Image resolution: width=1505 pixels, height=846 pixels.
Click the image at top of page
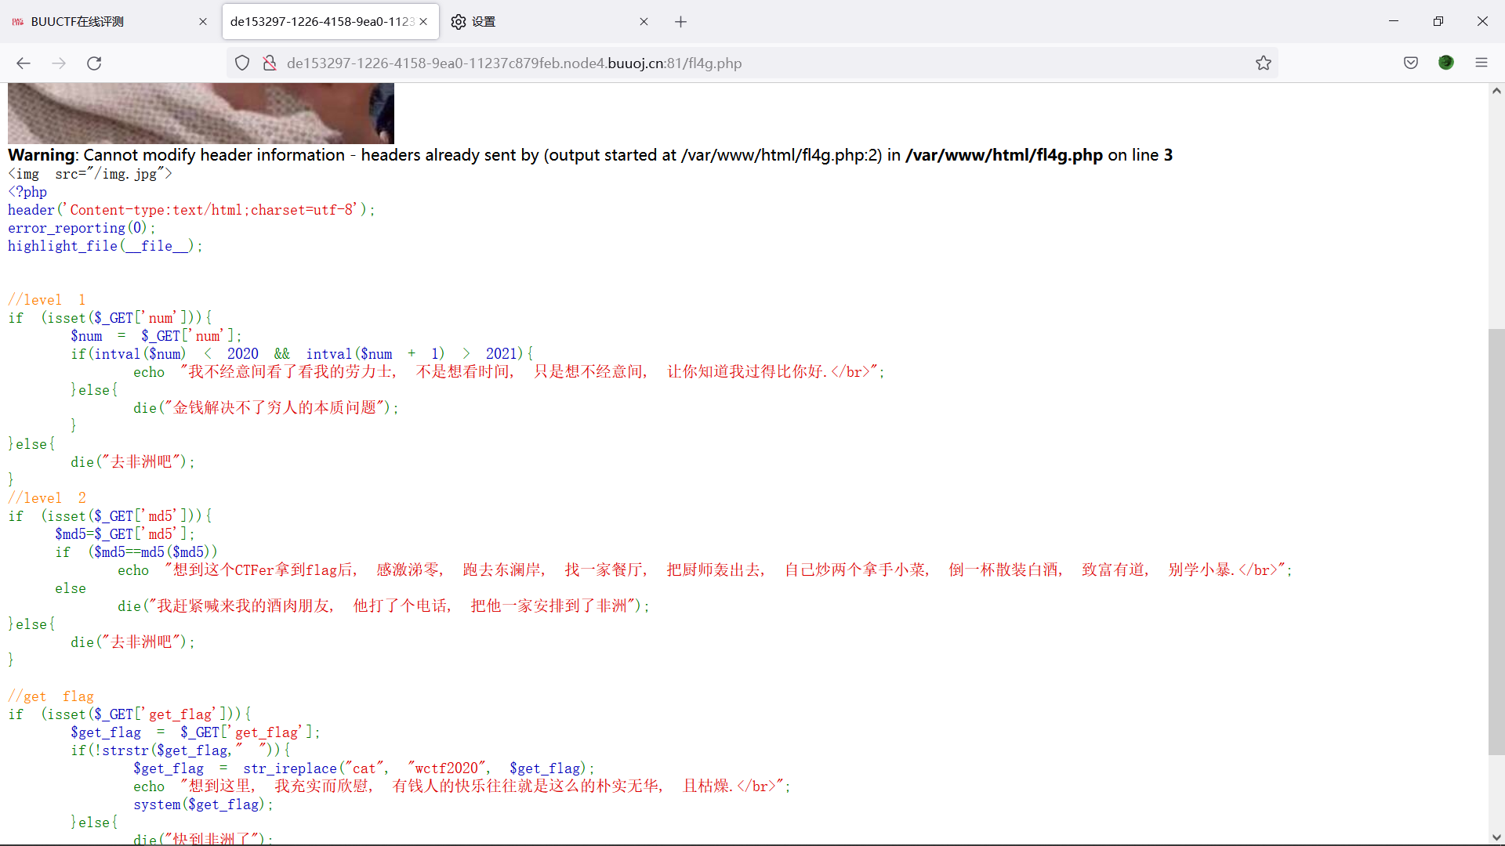[201, 114]
